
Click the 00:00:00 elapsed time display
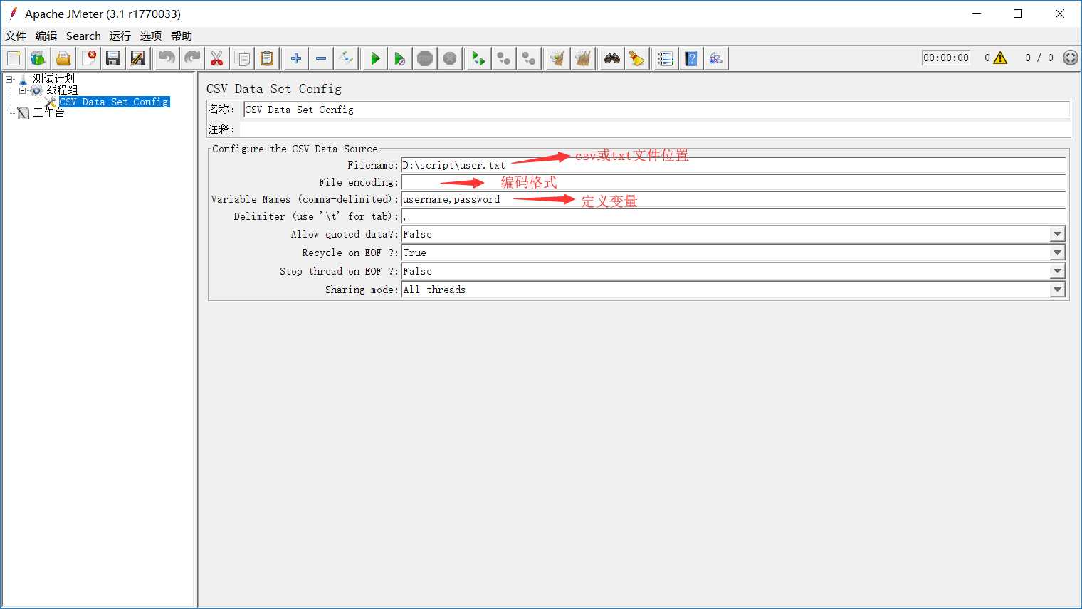tap(946, 58)
